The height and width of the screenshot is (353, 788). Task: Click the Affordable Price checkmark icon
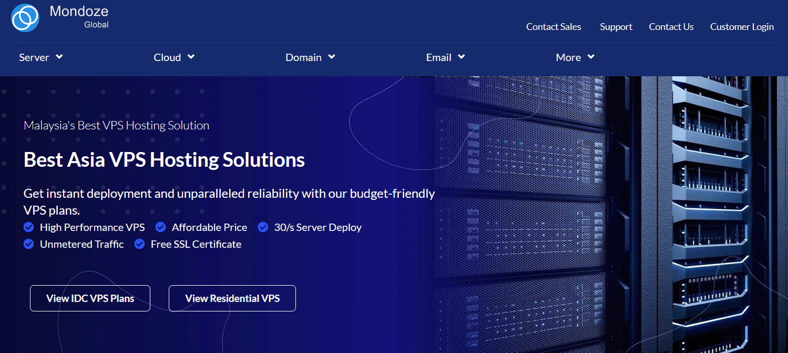[161, 227]
